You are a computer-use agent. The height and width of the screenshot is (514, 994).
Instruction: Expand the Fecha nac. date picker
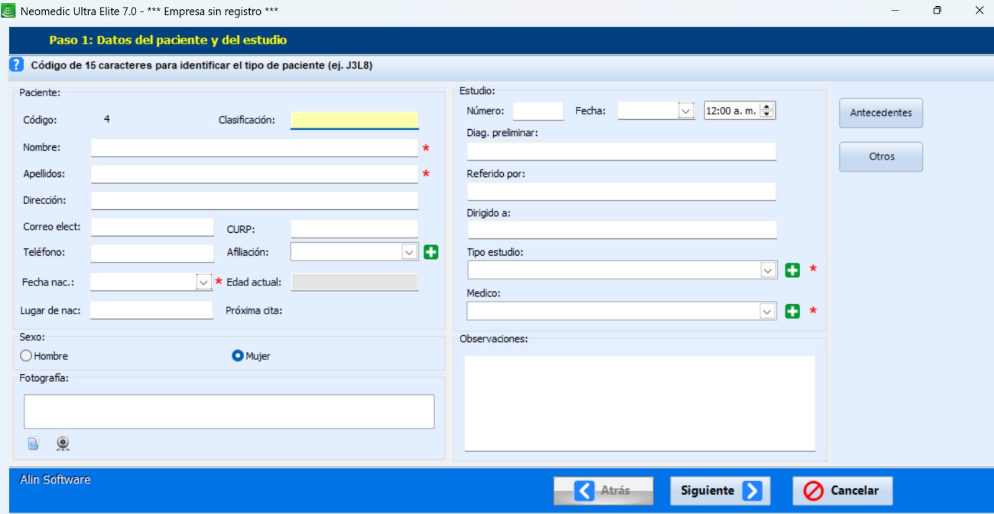point(203,282)
